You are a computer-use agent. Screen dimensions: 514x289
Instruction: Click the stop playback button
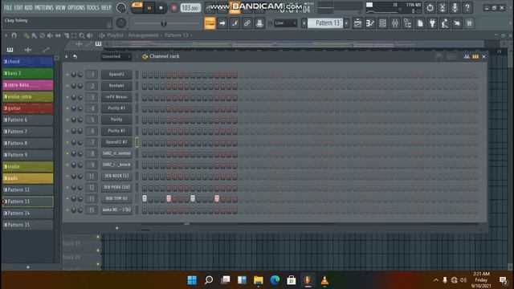(x=161, y=8)
